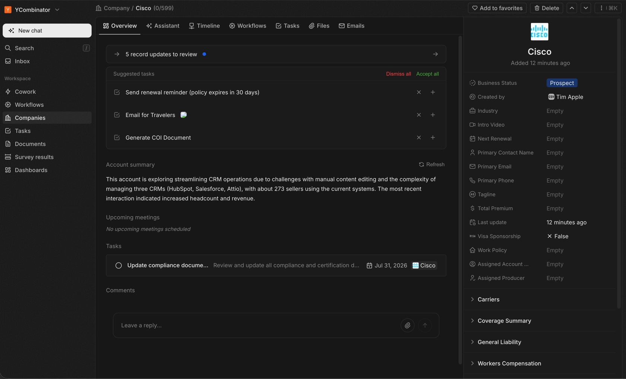Add the Send renewal reminder task
626x379 pixels.
(x=433, y=92)
